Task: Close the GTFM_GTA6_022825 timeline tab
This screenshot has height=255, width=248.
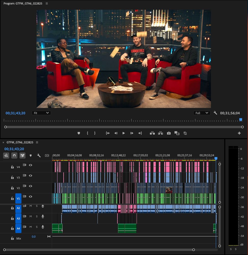Action: coord(3,143)
